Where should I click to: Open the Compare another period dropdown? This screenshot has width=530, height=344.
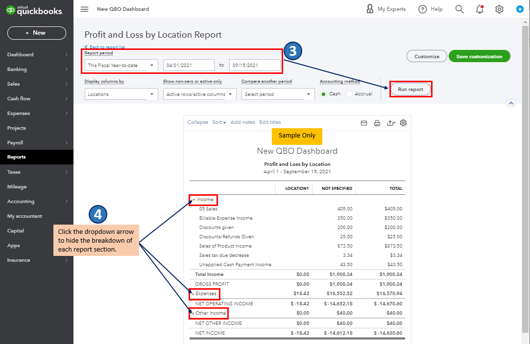(x=278, y=94)
